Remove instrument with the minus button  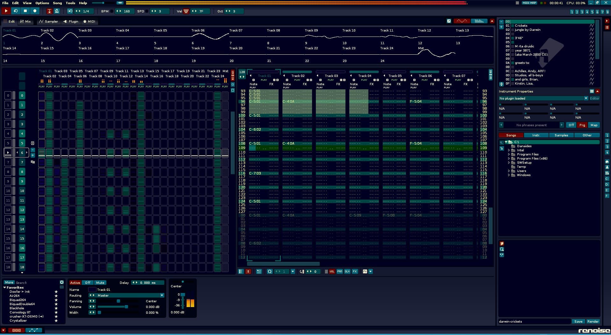(501, 22)
